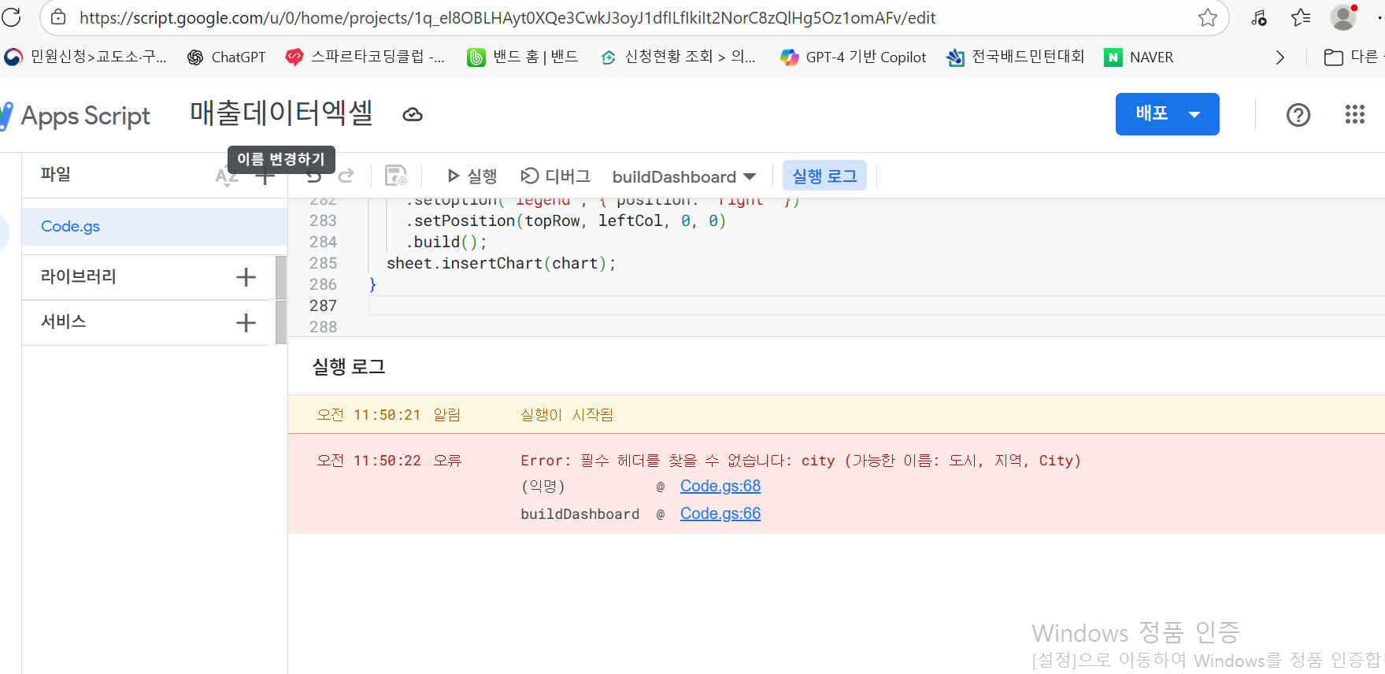Image resolution: width=1385 pixels, height=674 pixels.
Task: Open the 전국배드민턴대회 bookmark
Action: [x=1016, y=57]
